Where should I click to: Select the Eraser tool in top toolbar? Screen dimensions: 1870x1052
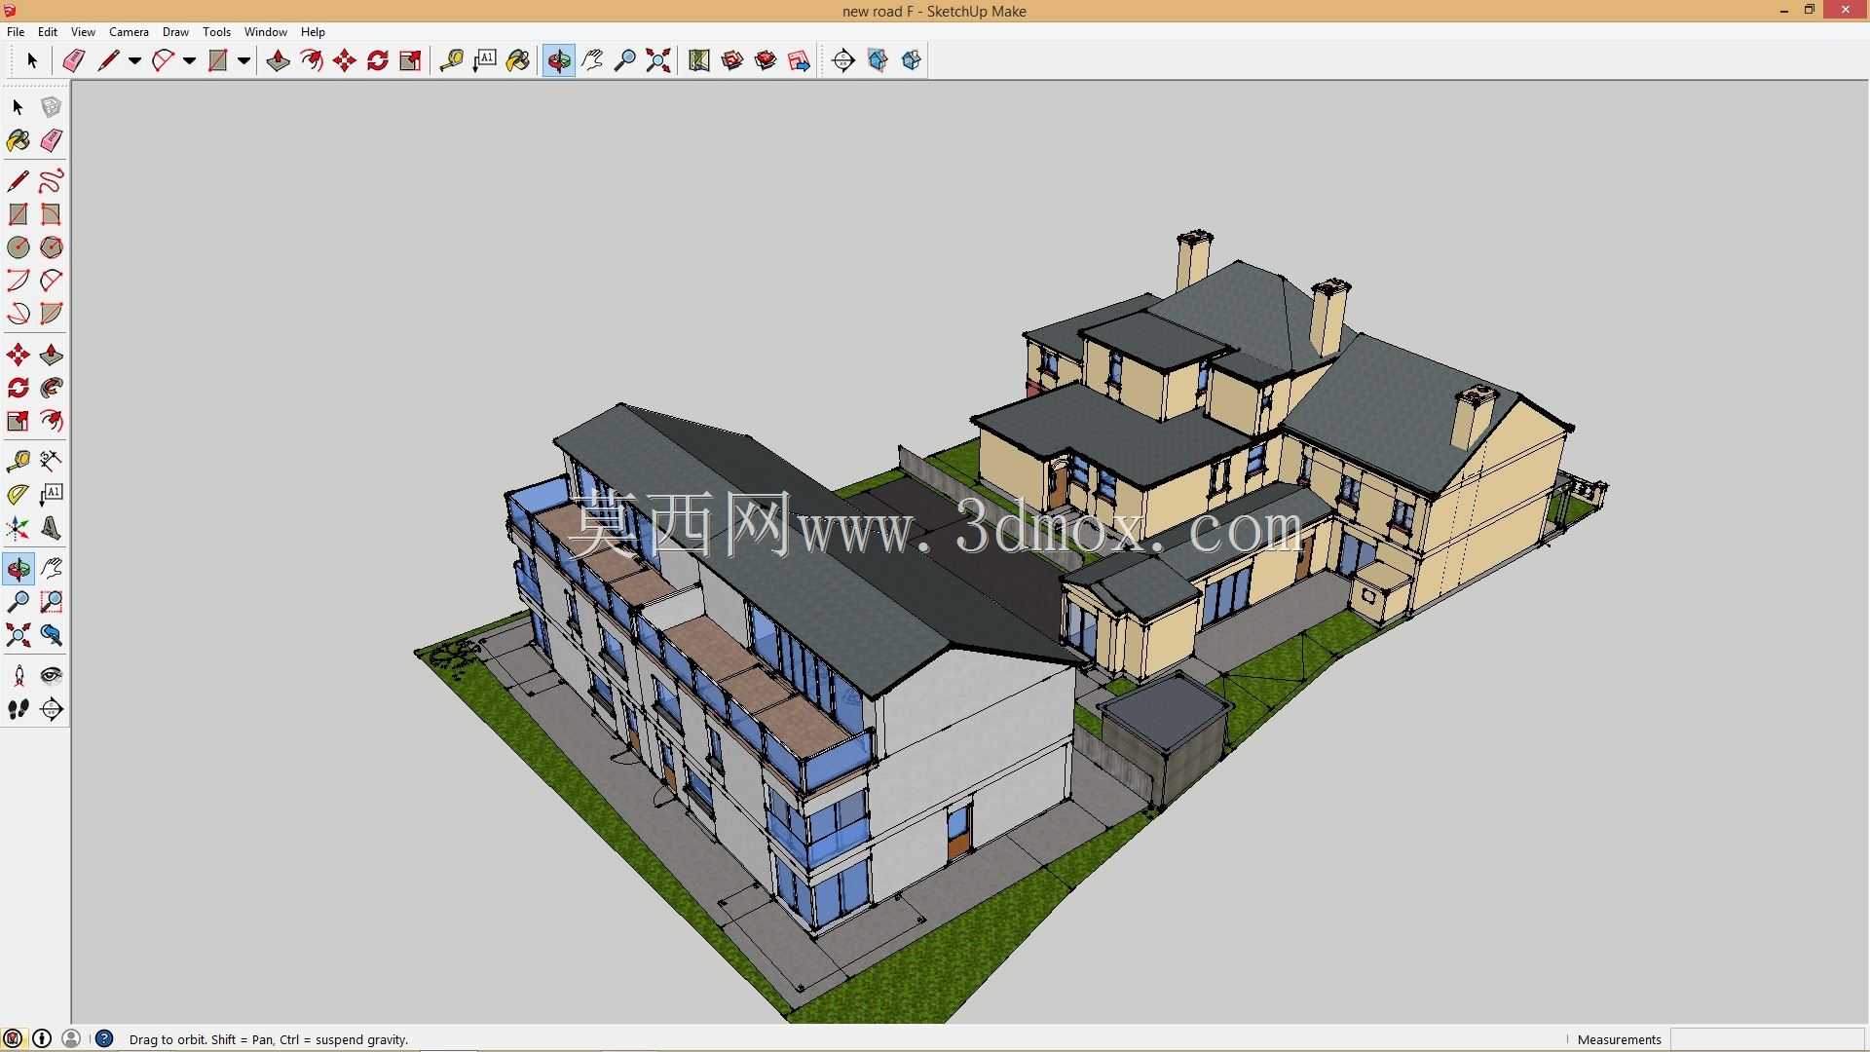pos(73,60)
